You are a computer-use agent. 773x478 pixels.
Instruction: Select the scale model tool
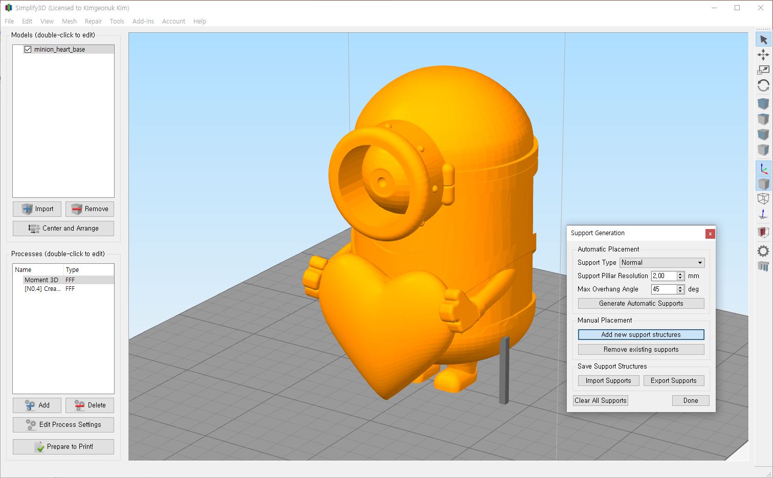[763, 70]
